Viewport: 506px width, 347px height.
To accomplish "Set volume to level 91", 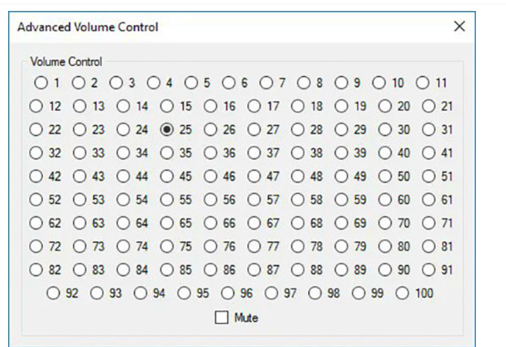I will click(428, 270).
